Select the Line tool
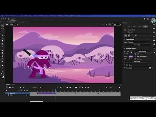The height and width of the screenshot is (117, 156). tap(2, 47)
